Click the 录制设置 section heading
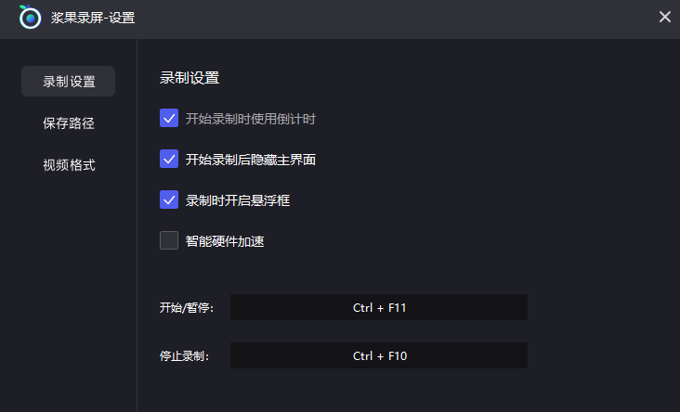 190,78
